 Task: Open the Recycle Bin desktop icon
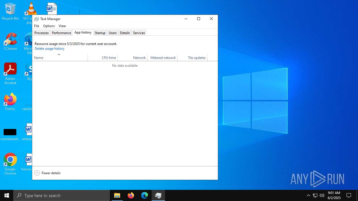10,12
